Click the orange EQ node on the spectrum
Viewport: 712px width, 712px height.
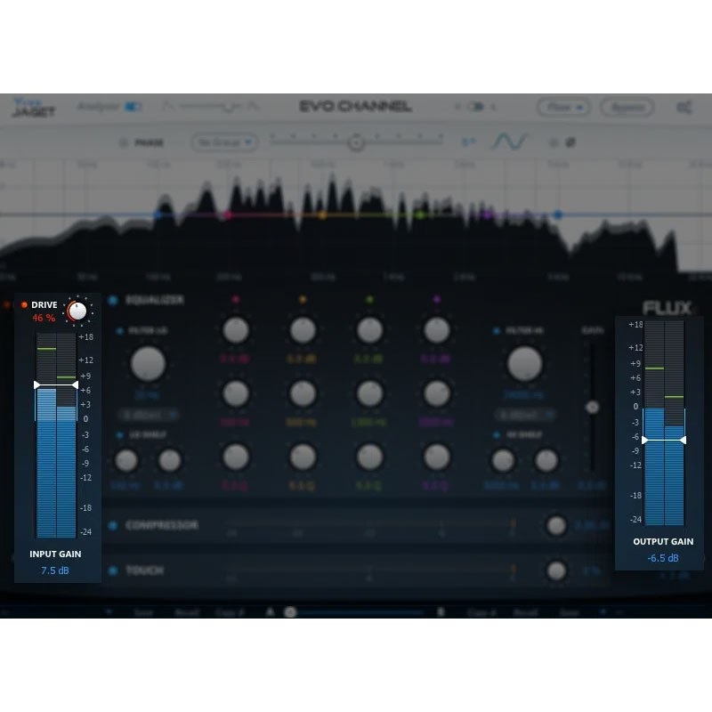322,214
